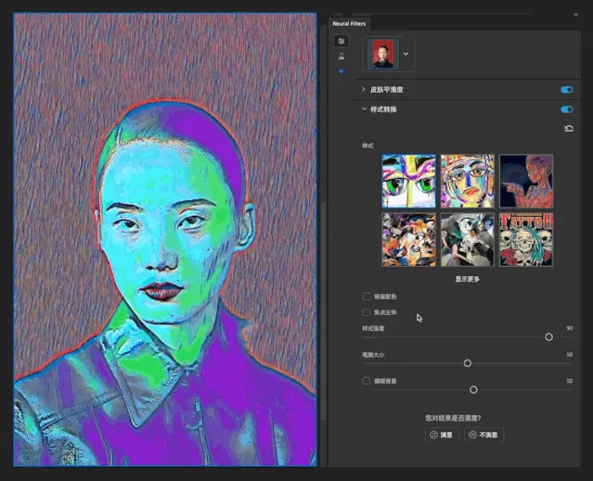Image resolution: width=593 pixels, height=481 pixels.
Task: Select the gray cubist style thumbnail
Action: (x=468, y=239)
